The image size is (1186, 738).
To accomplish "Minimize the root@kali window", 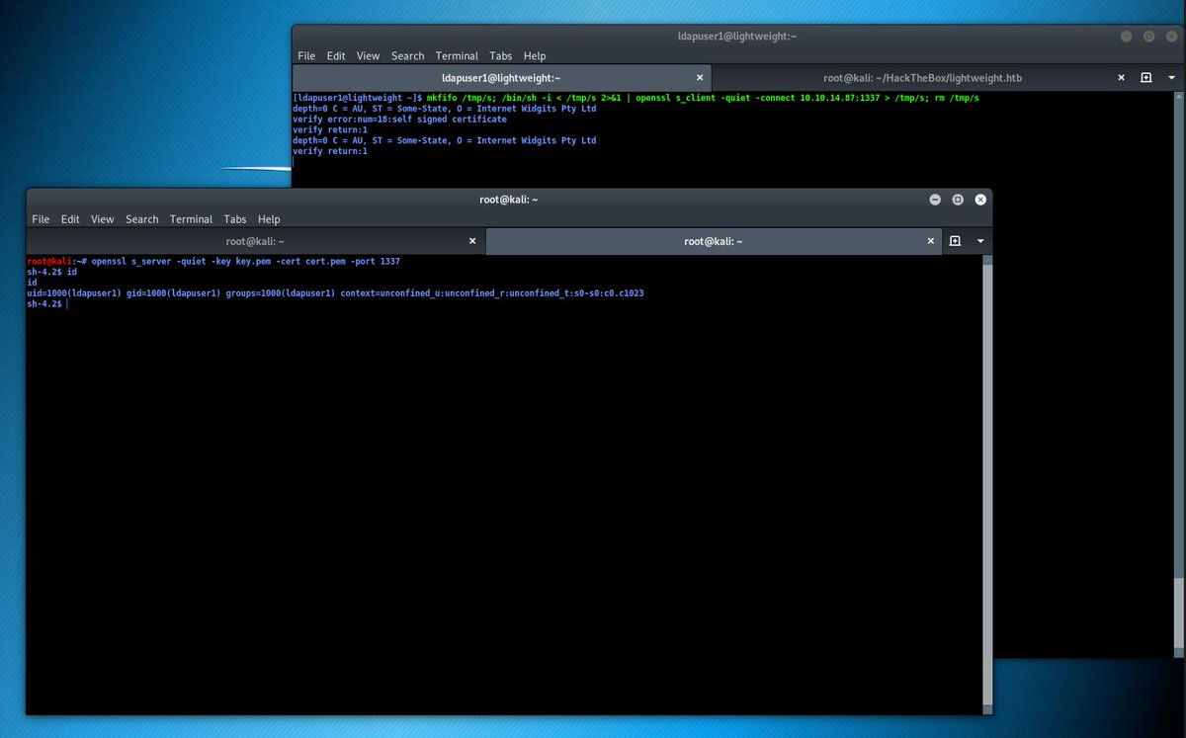I will [x=935, y=200].
